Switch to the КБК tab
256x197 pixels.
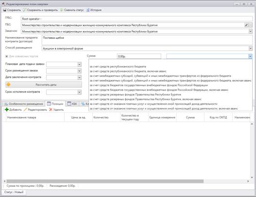[x=72, y=104]
